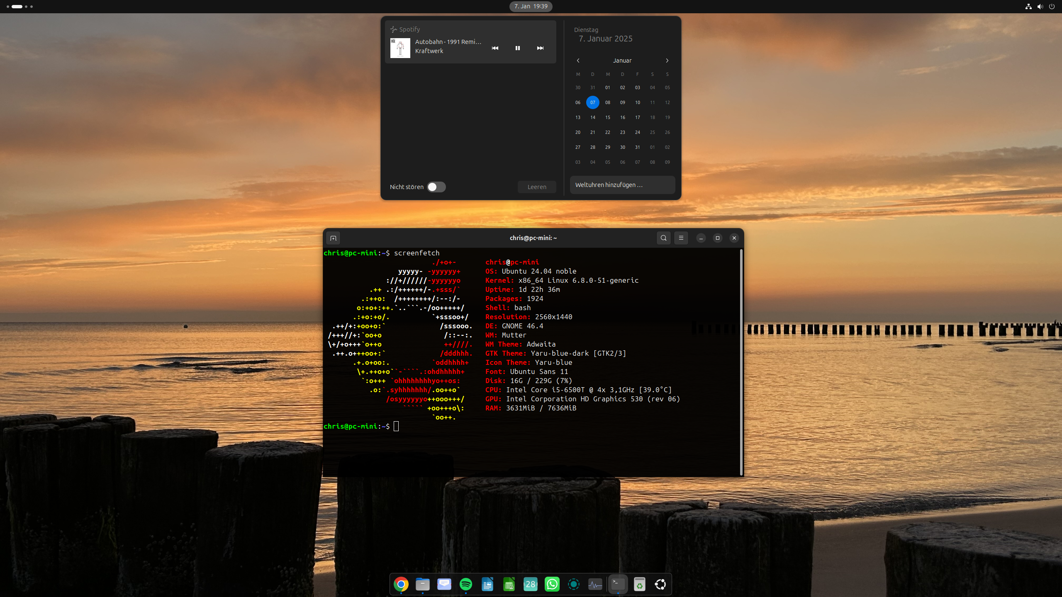Open terminal hamburger menu

(x=681, y=238)
